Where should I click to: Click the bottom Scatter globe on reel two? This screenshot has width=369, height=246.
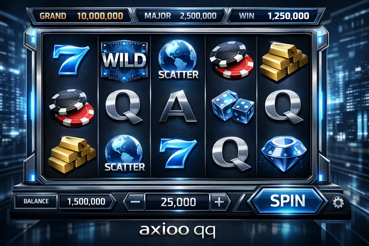coord(124,153)
